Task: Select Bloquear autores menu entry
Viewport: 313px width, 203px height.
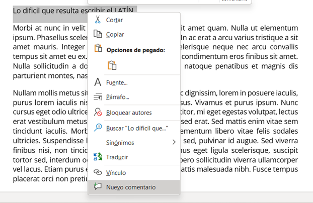Action: coord(134,113)
